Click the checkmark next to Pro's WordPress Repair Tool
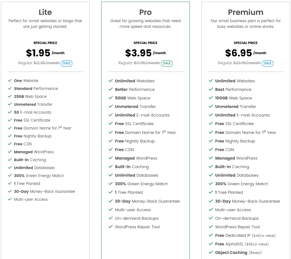Screen dimensions: 291x259 tap(111, 227)
